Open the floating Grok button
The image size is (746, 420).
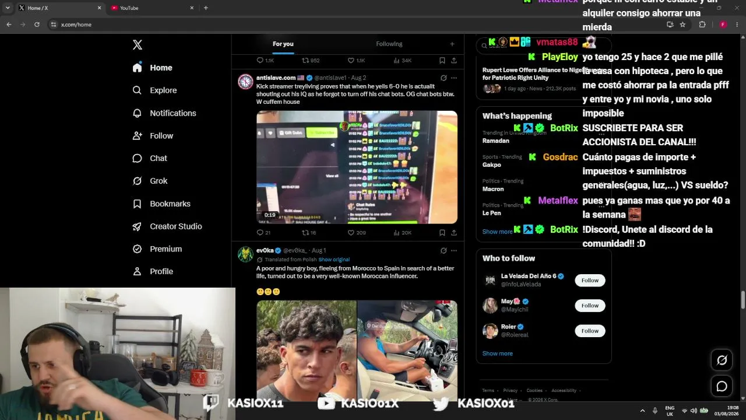722,360
